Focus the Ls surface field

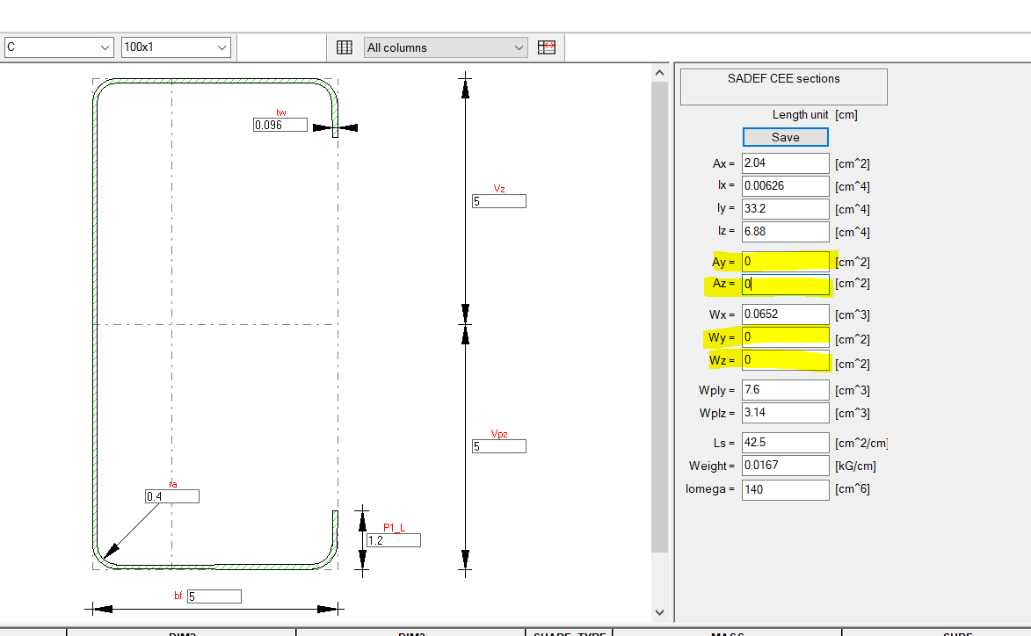[785, 442]
